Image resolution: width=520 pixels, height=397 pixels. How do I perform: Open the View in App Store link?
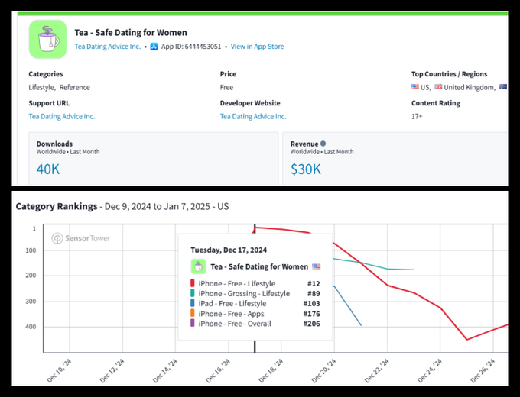point(257,47)
